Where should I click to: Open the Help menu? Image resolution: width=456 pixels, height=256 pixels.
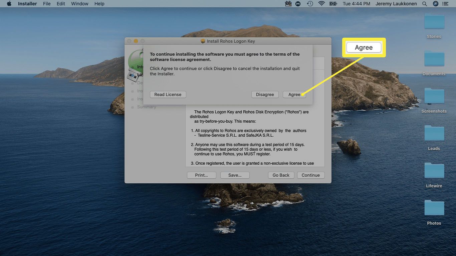click(x=99, y=4)
